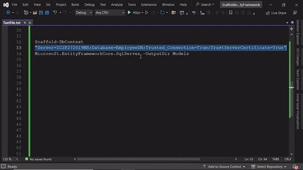Save TextFile.txt with the single-disk icon

tap(41, 13)
